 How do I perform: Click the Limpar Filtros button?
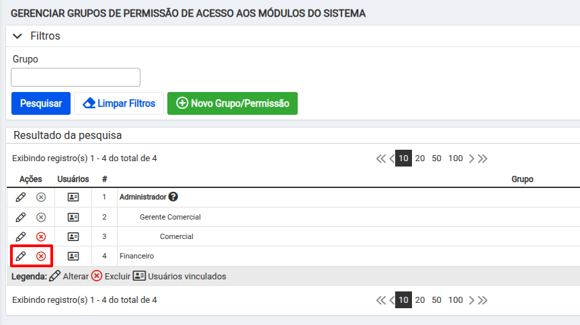[x=119, y=103]
